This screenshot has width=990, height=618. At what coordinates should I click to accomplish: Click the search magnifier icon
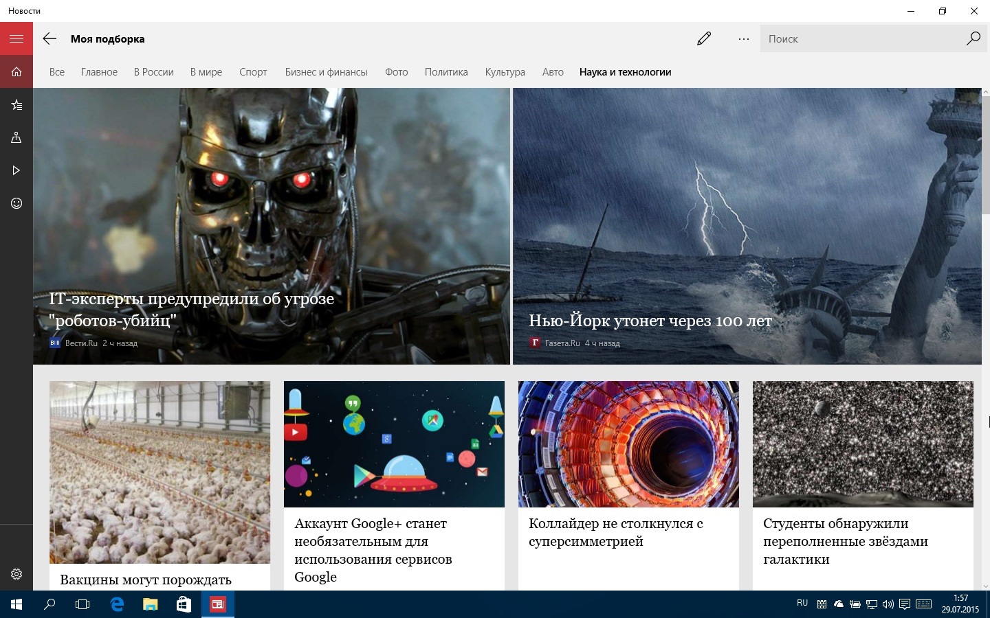(x=973, y=38)
